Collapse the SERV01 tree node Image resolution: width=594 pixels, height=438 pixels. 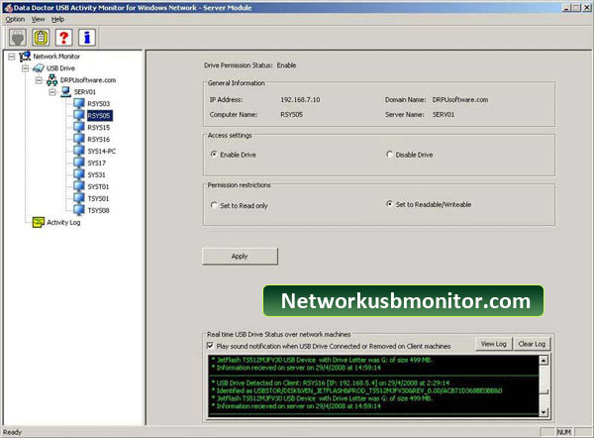pos(52,92)
